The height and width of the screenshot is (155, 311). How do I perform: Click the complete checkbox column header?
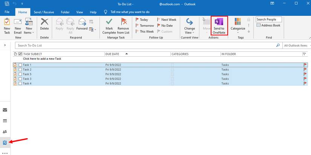20,54
